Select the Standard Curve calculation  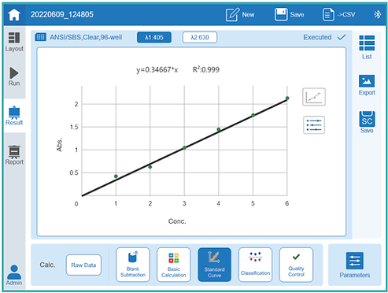point(214,265)
